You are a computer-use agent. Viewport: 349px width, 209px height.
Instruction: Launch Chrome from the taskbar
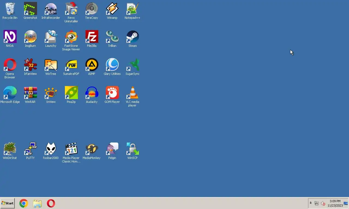coord(23,203)
